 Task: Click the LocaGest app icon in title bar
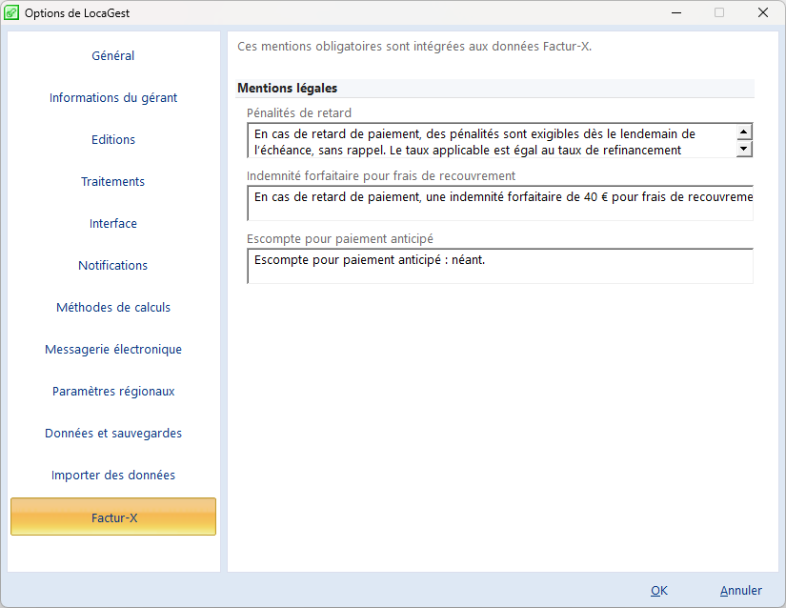(11, 12)
